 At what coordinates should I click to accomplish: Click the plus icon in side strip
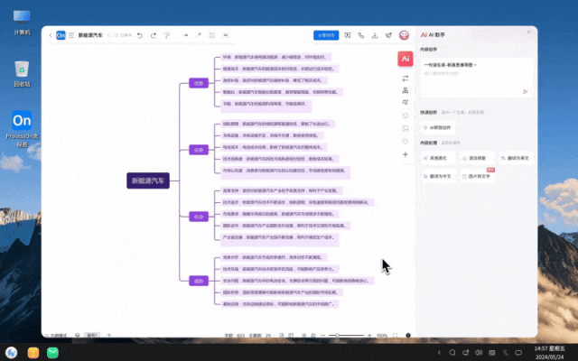pos(406,154)
